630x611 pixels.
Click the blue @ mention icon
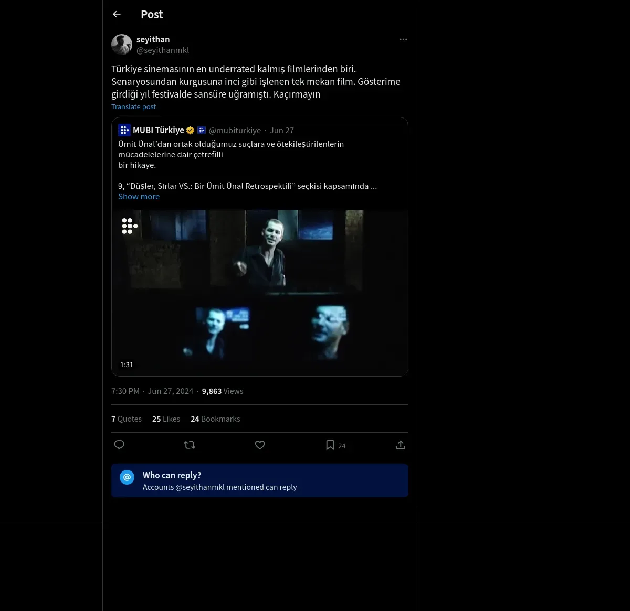click(127, 477)
